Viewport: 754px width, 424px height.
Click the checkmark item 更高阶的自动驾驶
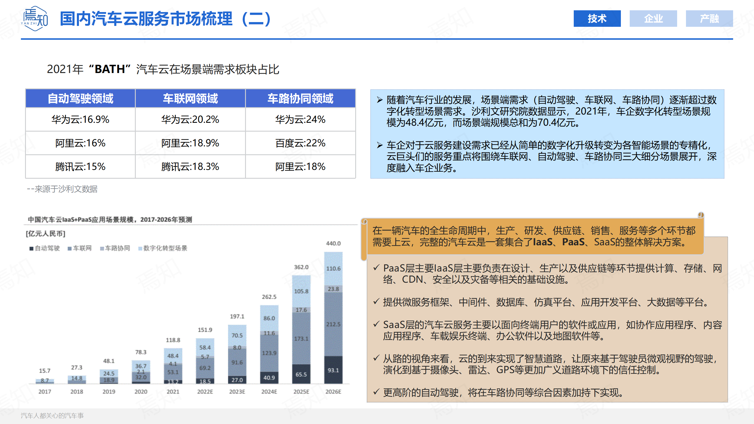(499, 392)
